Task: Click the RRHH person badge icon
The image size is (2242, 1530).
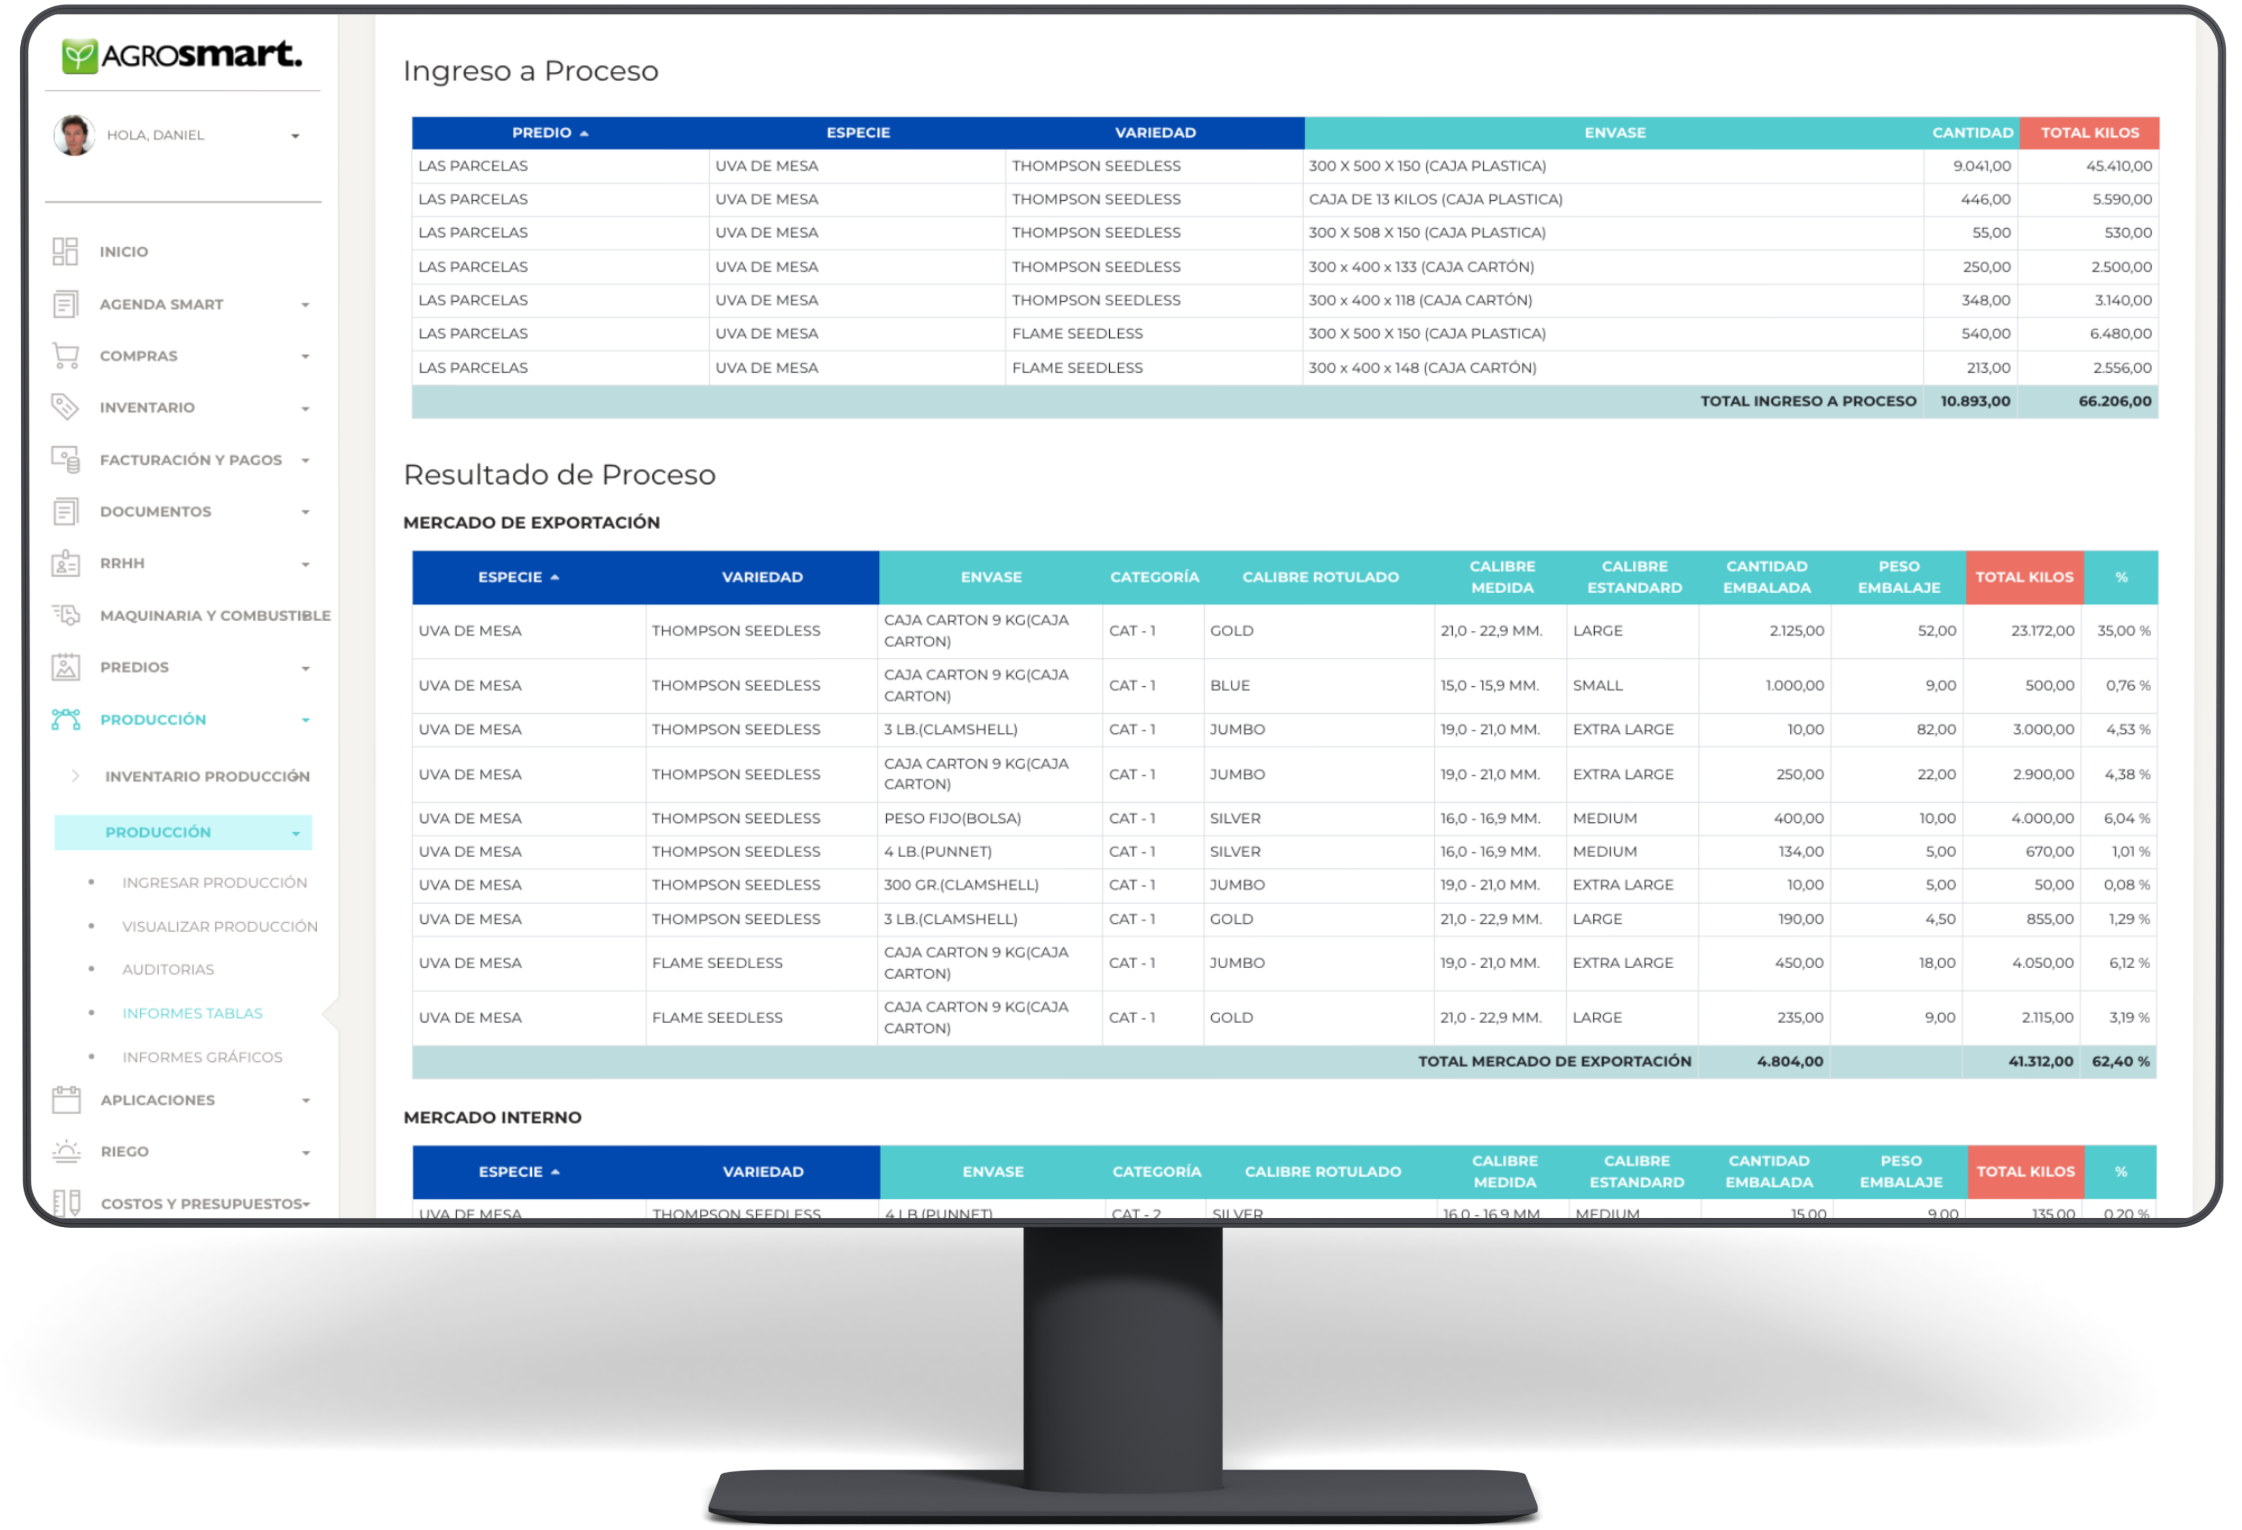Action: 64,563
